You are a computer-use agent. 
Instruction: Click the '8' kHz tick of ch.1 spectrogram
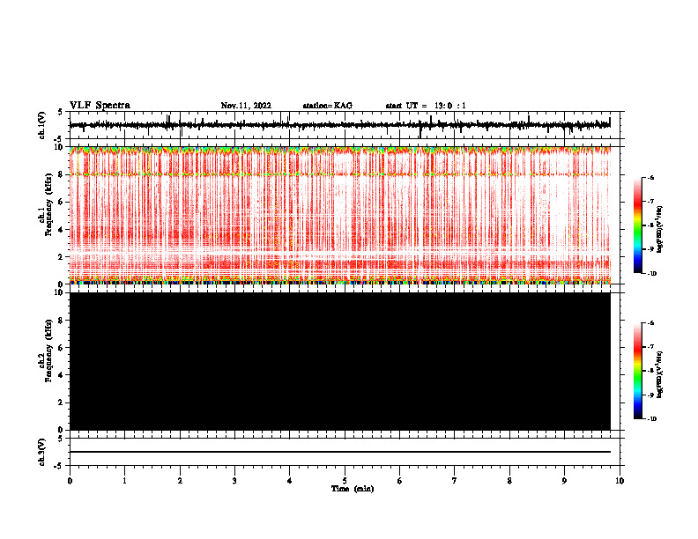pos(61,174)
